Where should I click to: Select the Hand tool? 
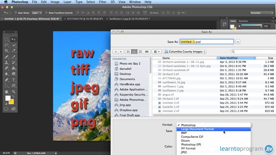coord(6,92)
